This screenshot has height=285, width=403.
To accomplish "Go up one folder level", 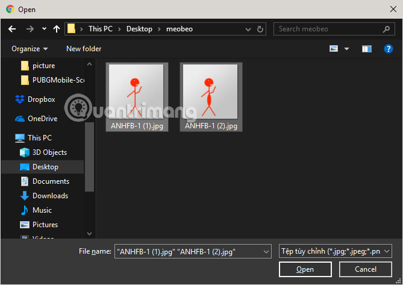I will click(57, 29).
